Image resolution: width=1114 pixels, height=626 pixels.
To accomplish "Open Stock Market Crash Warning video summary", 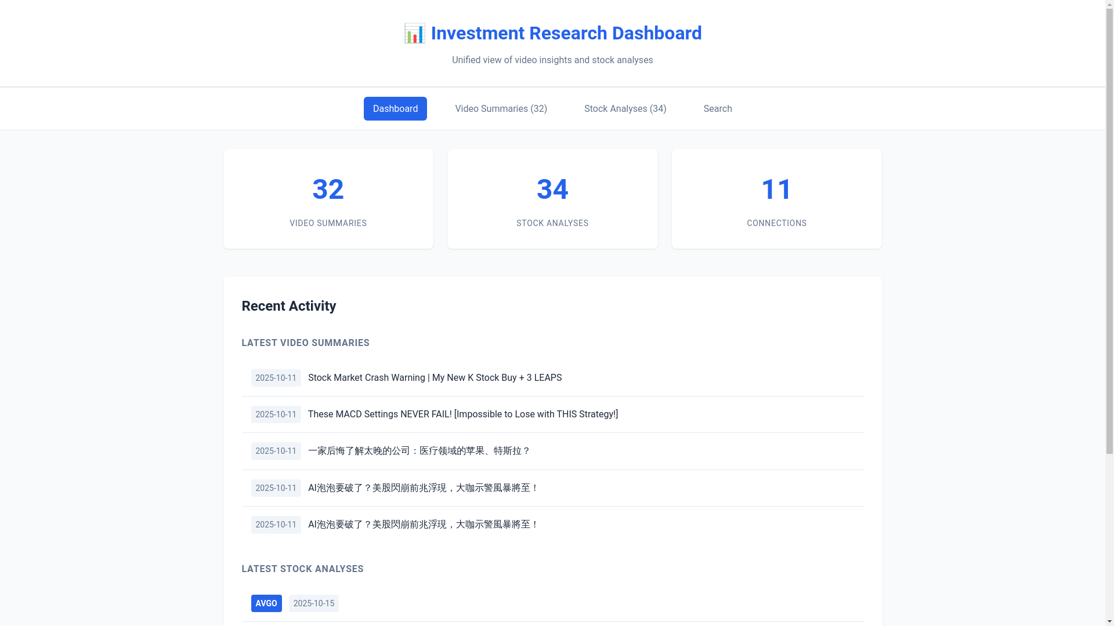I will point(435,378).
